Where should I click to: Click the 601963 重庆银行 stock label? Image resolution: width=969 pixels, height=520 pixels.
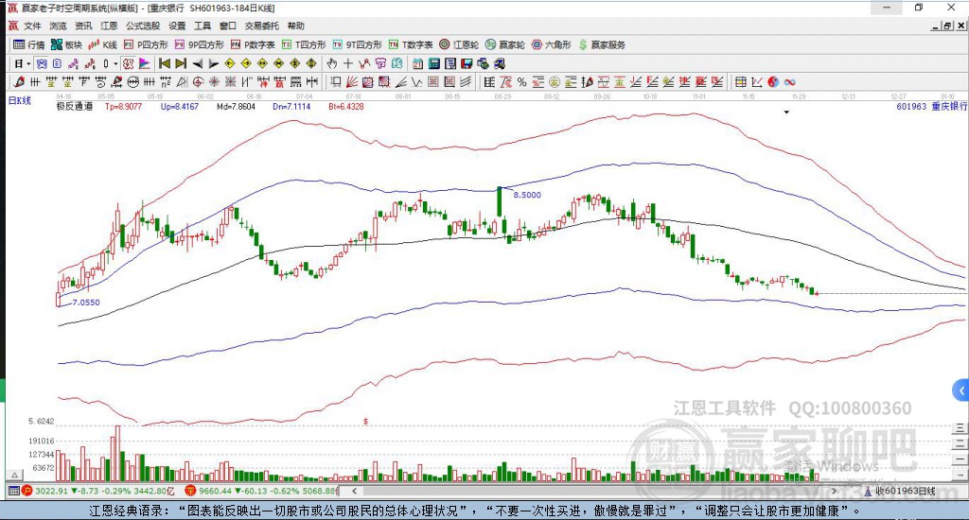pos(932,106)
